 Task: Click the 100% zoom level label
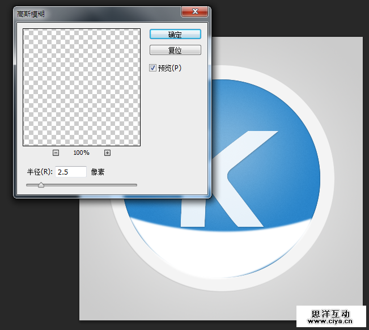click(x=81, y=153)
